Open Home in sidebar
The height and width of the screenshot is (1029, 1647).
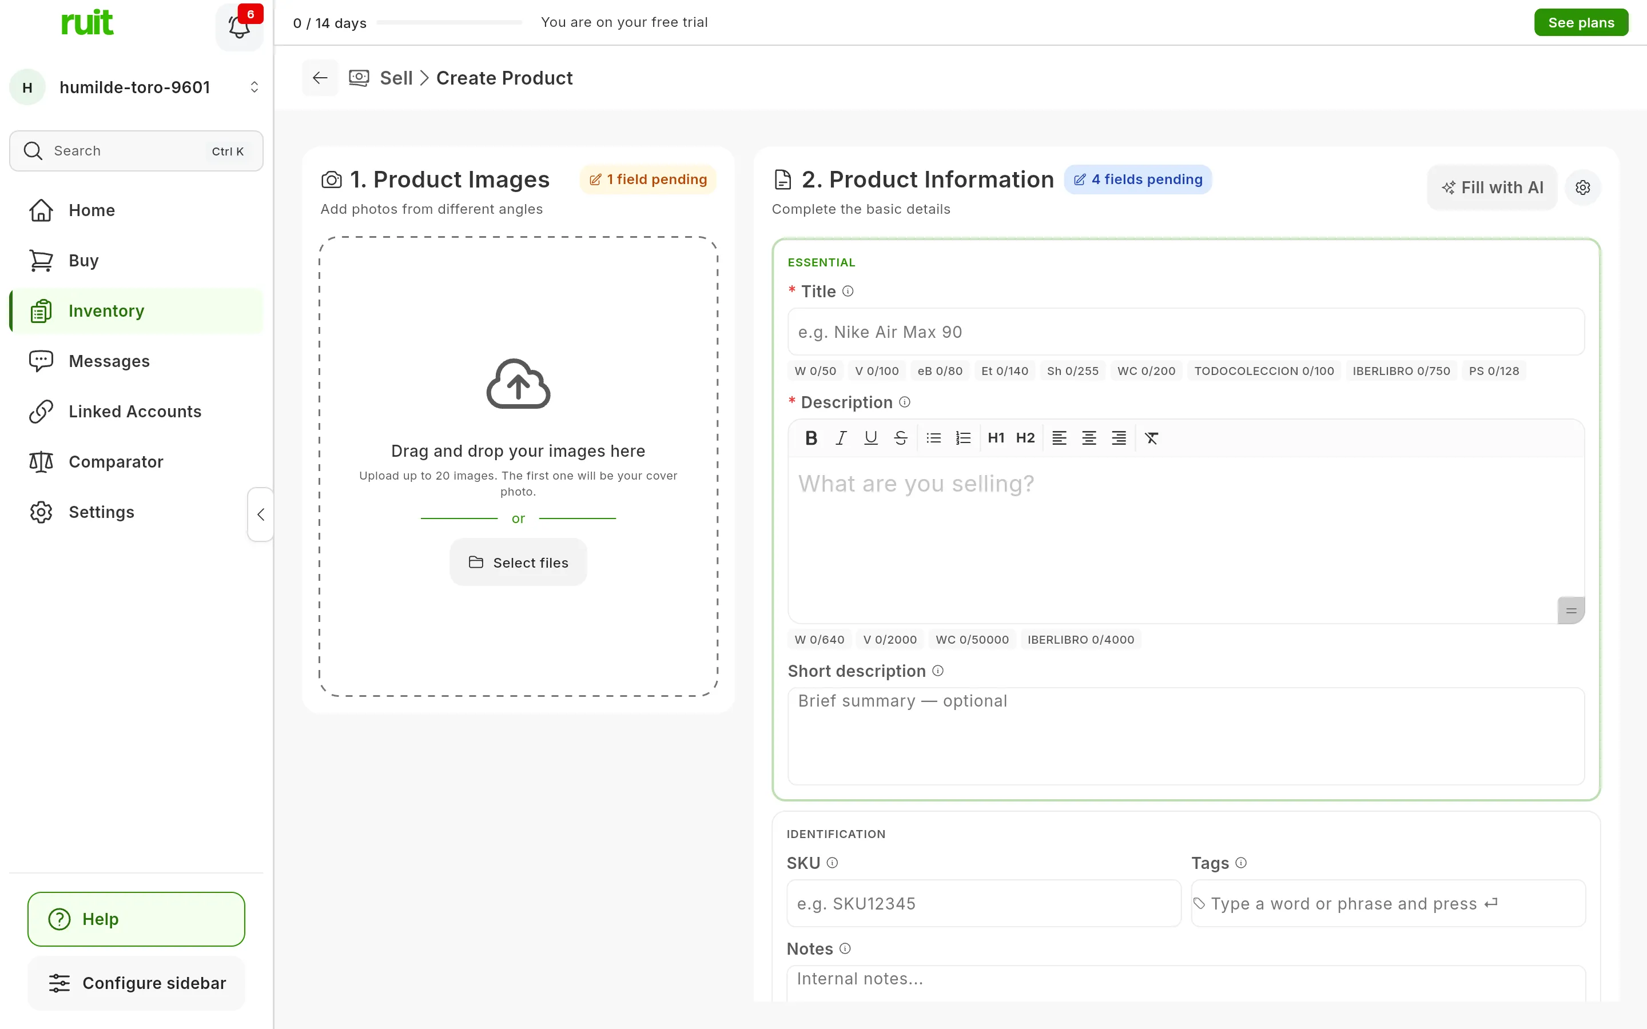click(x=136, y=210)
